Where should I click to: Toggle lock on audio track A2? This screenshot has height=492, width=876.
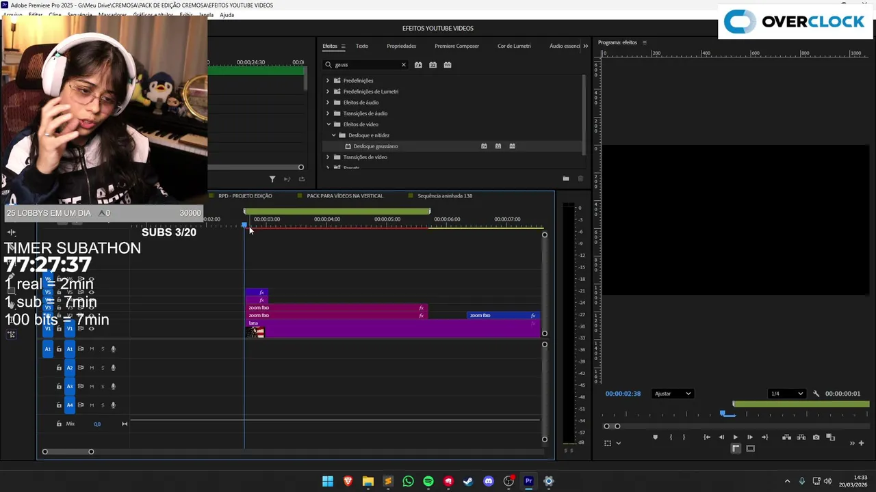59,368
